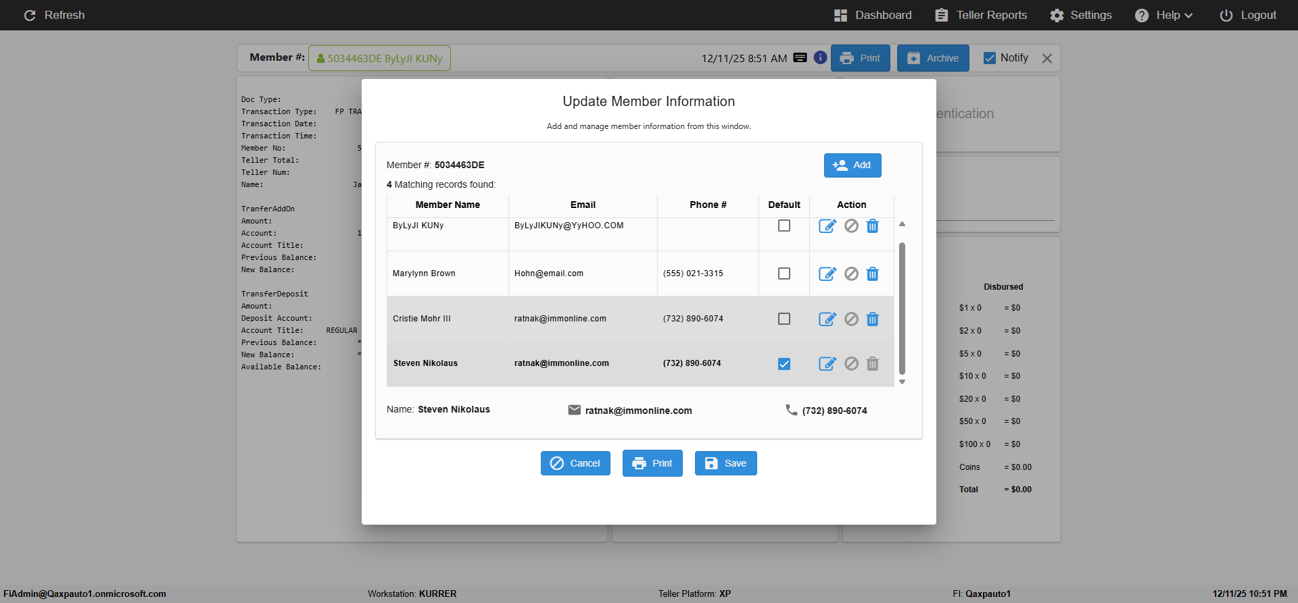1298x603 pixels.
Task: Print from the member dialog
Action: [x=652, y=463]
